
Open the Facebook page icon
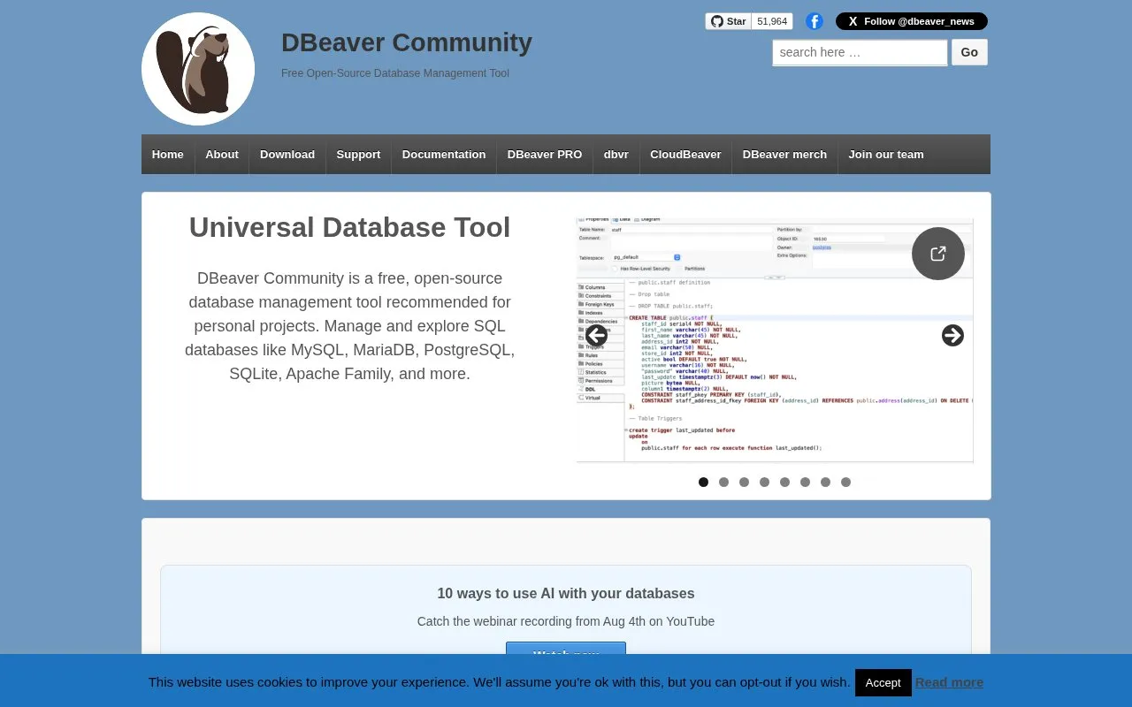[x=815, y=21]
